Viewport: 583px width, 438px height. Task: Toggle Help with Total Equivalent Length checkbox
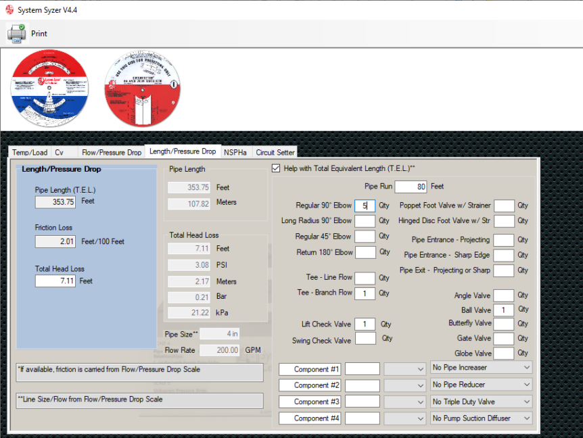pyautogui.click(x=276, y=168)
